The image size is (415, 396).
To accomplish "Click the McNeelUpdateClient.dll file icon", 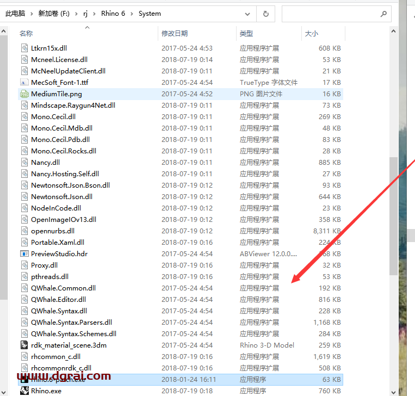I will (24, 71).
